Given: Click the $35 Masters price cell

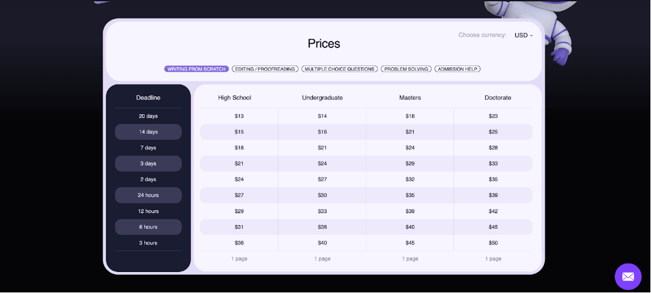Looking at the screenshot, I should pyautogui.click(x=410, y=195).
